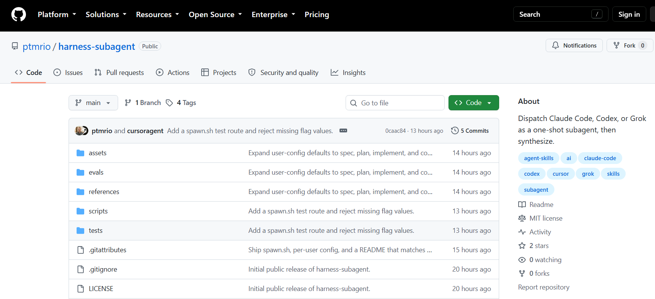This screenshot has height=299, width=655.
Task: Click the commit author avatars
Action: point(82,130)
